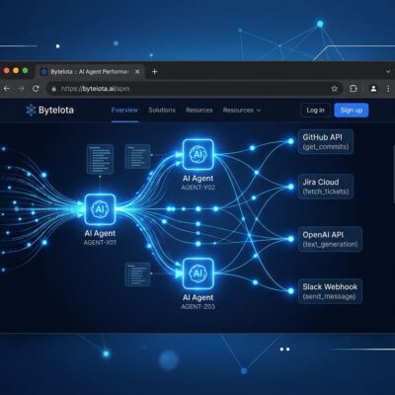Click the AGENT-X01 label text
Viewport: 395px width, 395px height.
(100, 243)
